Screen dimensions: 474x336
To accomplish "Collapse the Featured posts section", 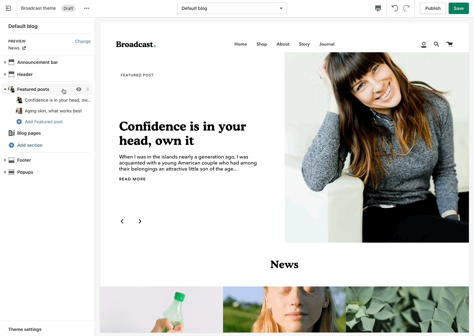I will click(x=5, y=89).
